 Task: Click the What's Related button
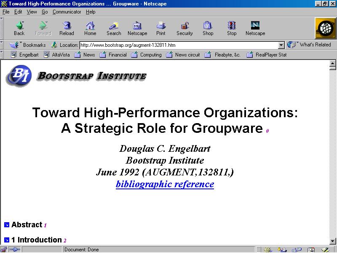309,45
